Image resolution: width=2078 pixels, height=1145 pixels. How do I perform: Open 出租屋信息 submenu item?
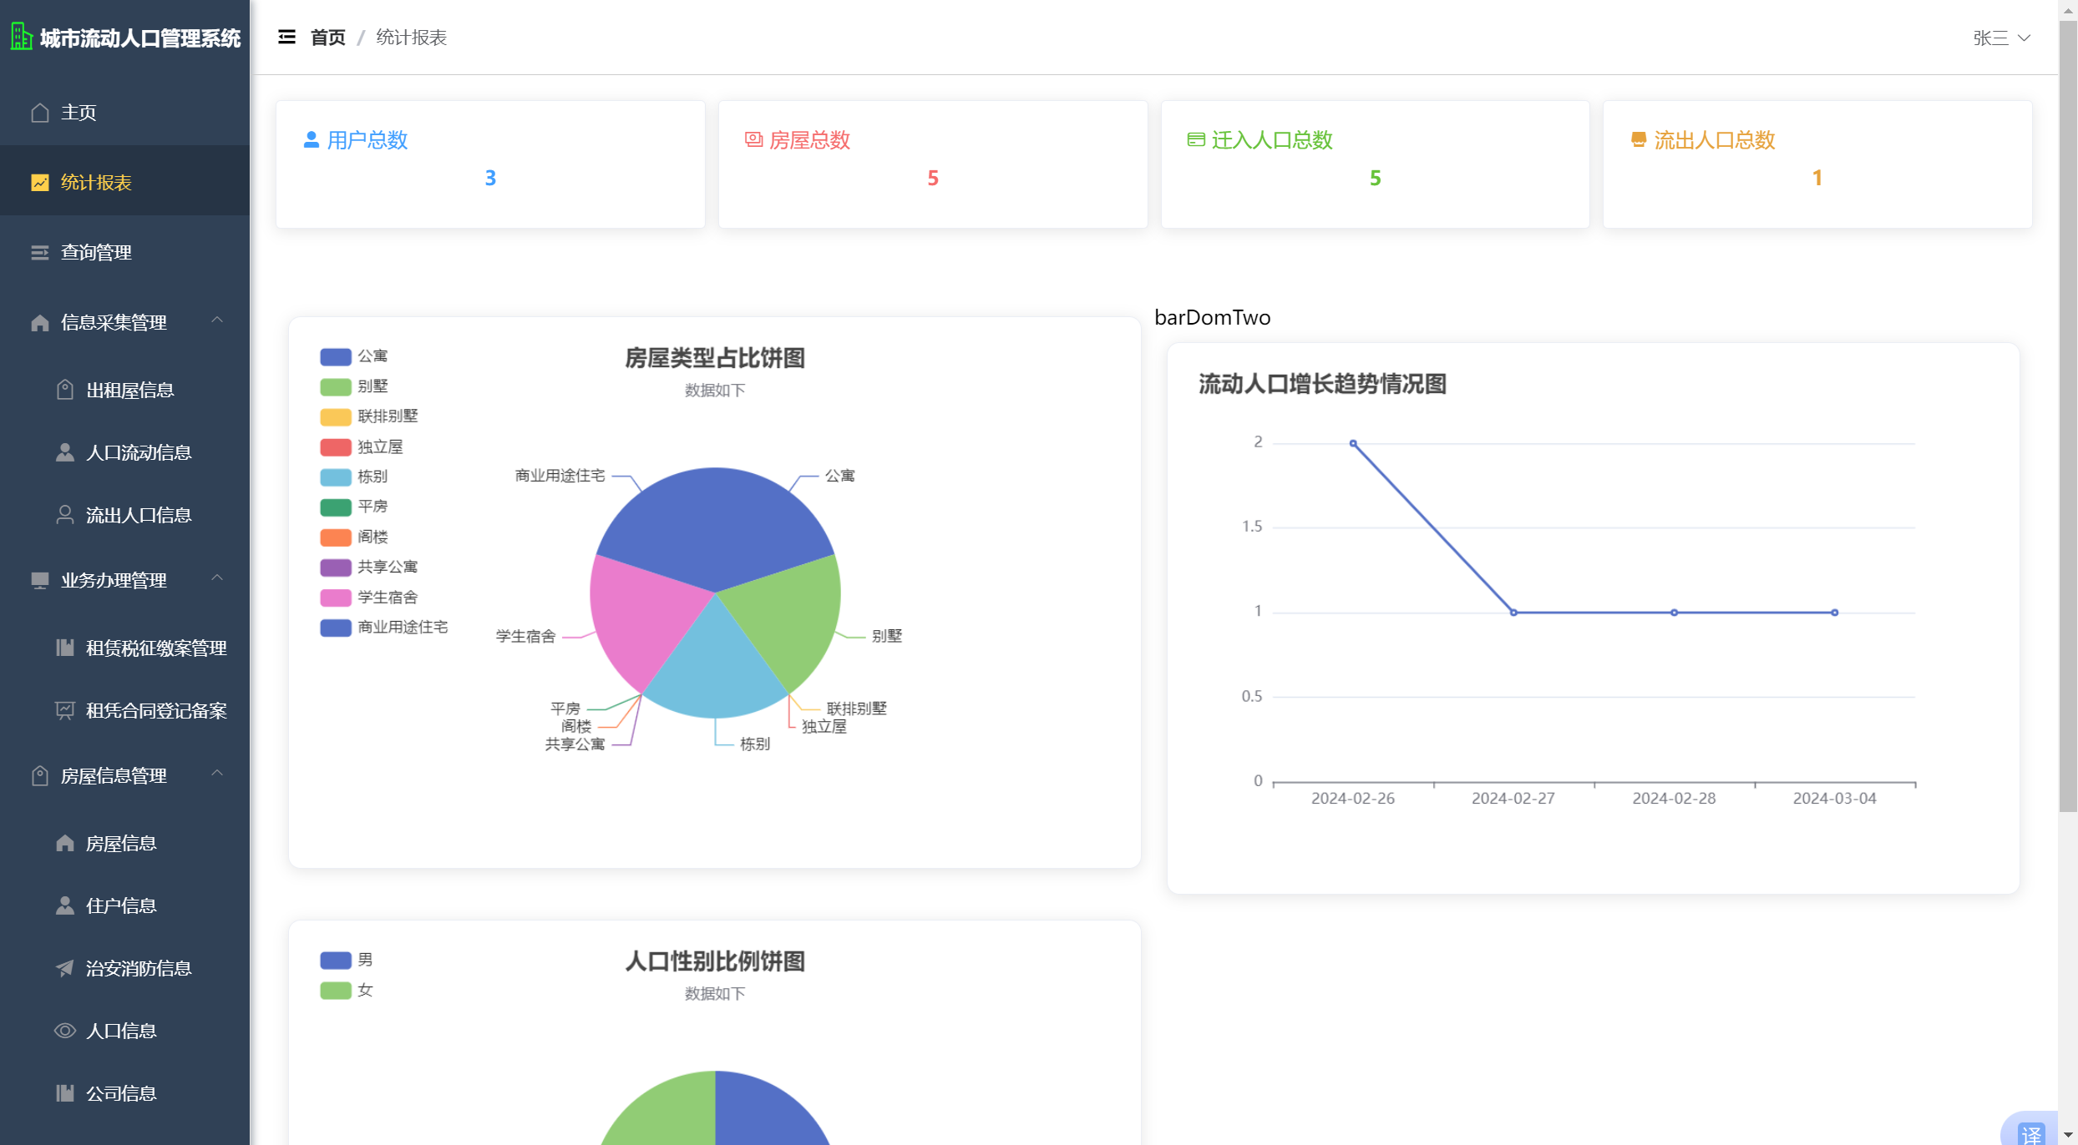point(124,390)
